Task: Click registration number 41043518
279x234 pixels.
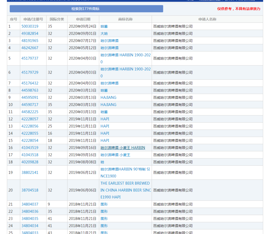Action: click(30, 155)
